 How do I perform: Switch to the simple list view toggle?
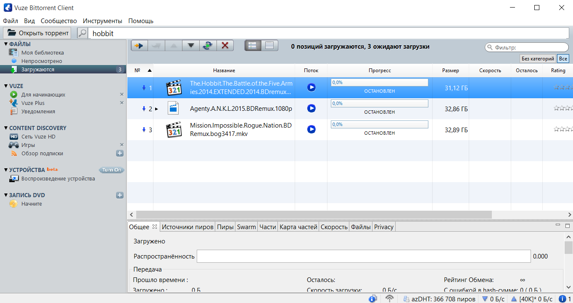tap(269, 45)
